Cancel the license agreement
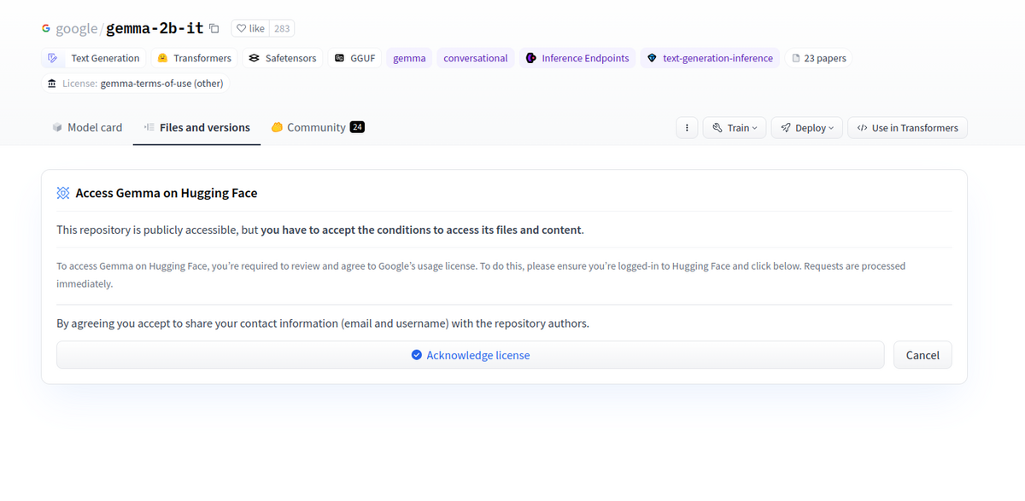 click(x=922, y=355)
